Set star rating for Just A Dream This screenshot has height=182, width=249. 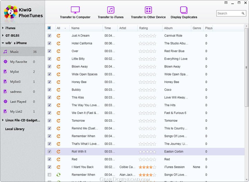[147, 36]
